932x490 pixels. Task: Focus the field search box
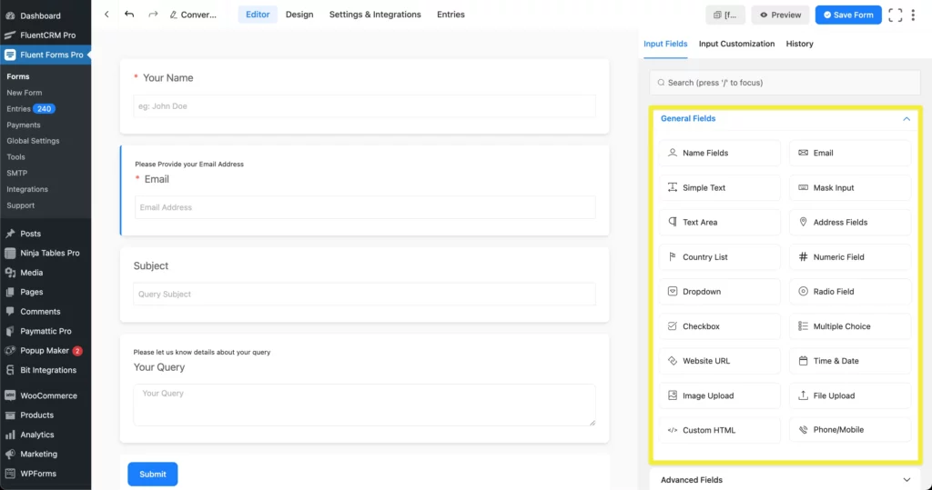785,83
